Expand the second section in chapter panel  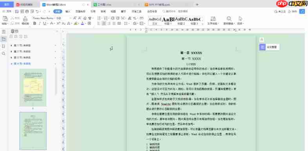(11, 52)
